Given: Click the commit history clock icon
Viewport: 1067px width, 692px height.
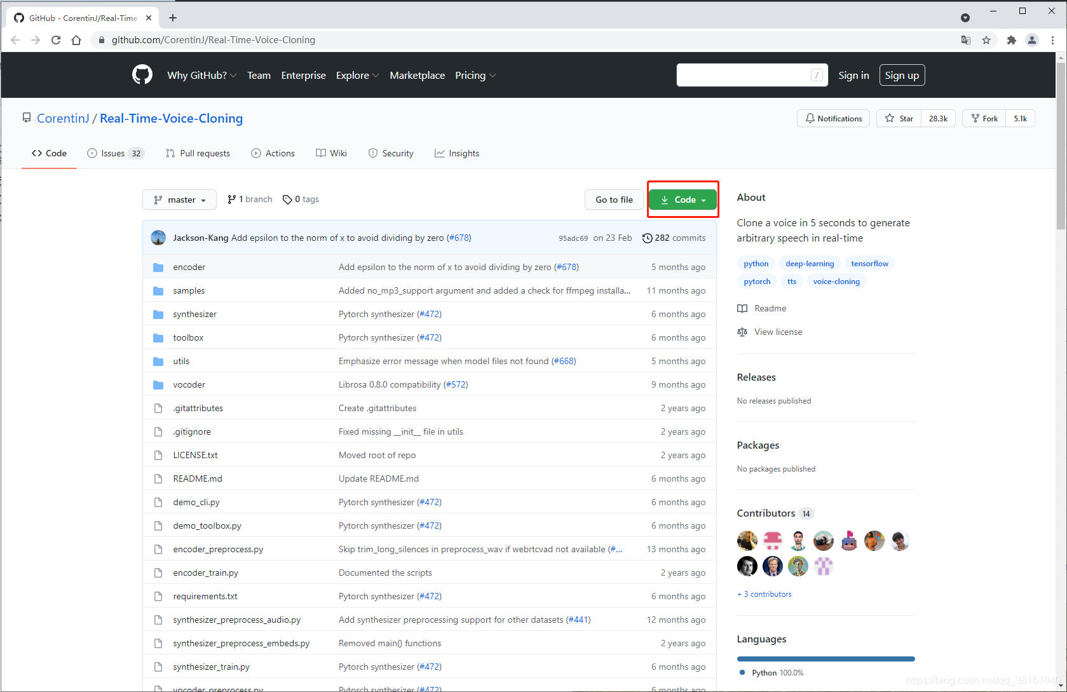Looking at the screenshot, I should coord(647,238).
